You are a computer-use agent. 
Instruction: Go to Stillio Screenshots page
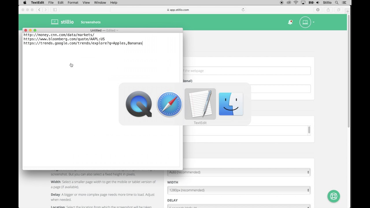coord(90,22)
